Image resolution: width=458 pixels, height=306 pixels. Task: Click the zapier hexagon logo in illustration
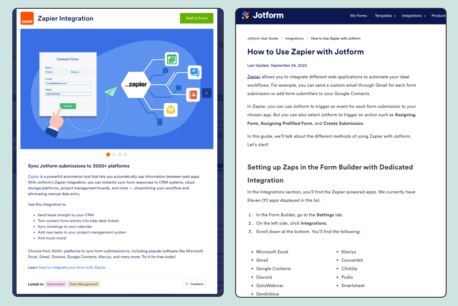click(x=136, y=84)
